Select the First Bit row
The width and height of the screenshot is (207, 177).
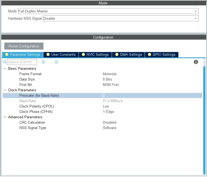pos(102,85)
